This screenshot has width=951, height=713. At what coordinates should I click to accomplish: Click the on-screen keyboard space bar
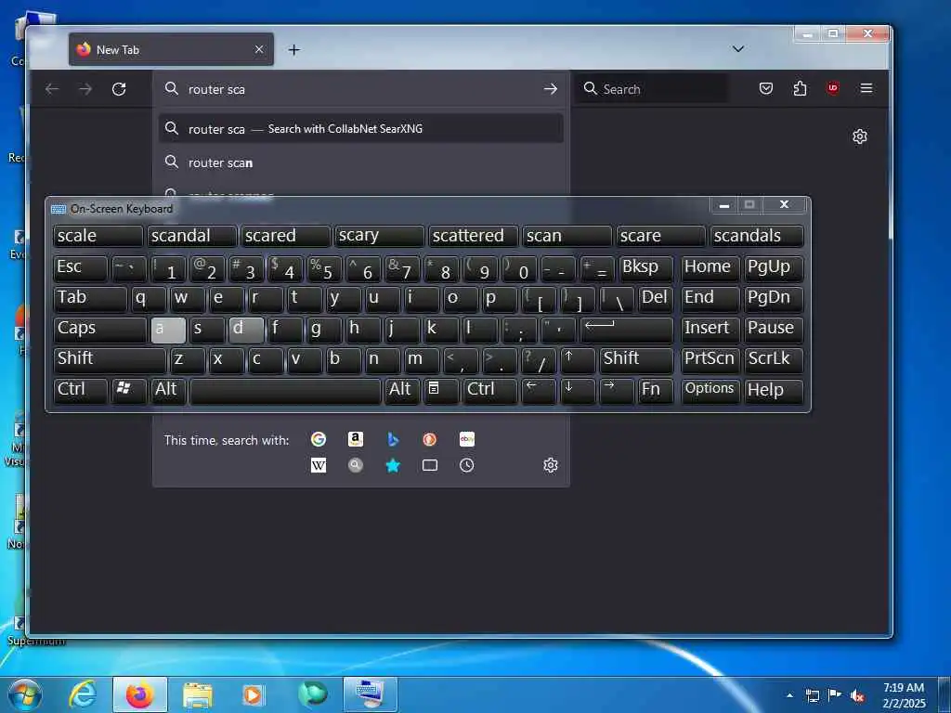coord(286,391)
